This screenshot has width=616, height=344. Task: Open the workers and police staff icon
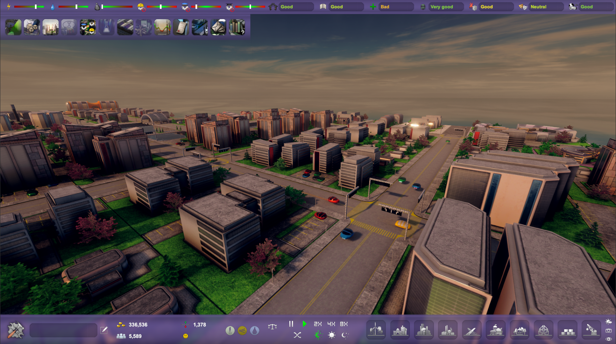coord(88,27)
